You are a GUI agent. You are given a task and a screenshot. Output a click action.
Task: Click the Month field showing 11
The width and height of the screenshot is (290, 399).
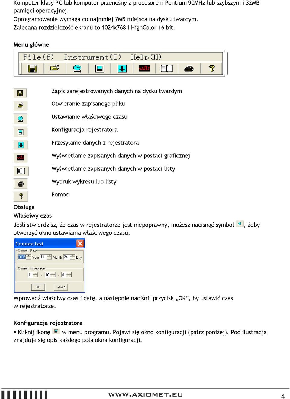pos(43,257)
